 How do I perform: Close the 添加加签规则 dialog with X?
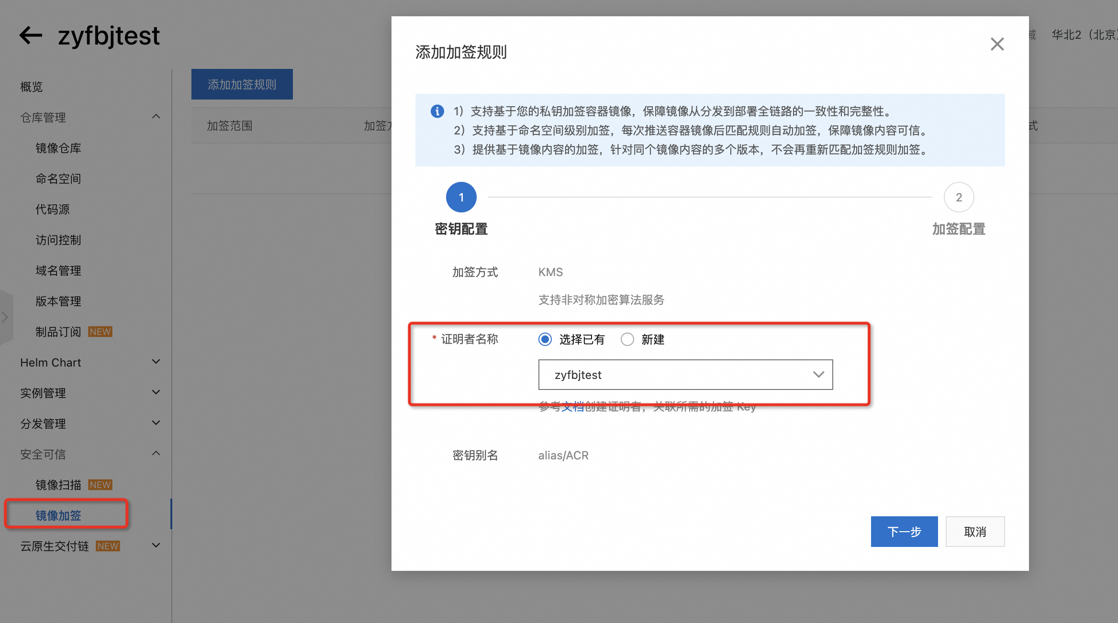tap(997, 44)
